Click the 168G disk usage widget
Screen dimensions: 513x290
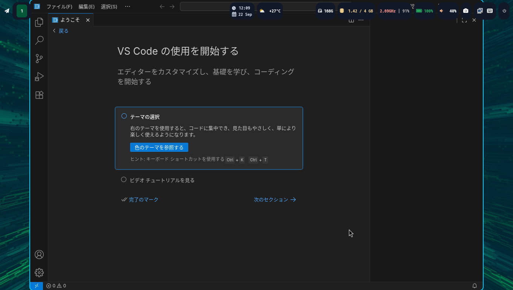[325, 11]
